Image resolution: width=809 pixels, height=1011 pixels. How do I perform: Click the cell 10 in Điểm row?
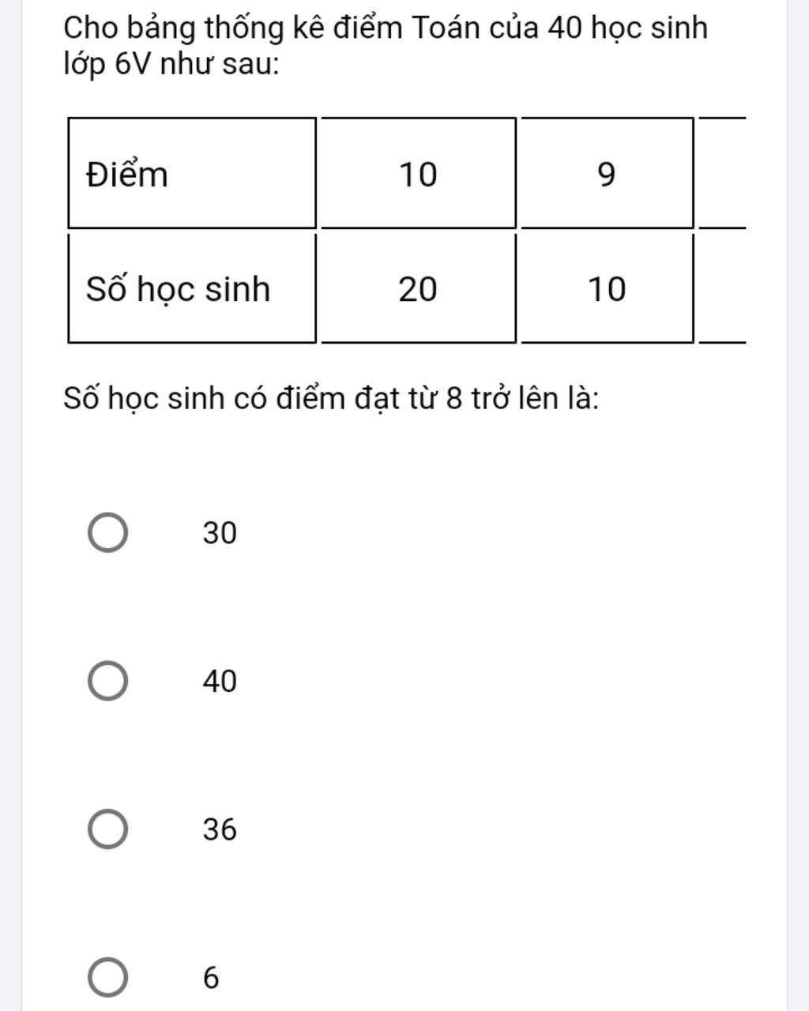click(x=418, y=173)
